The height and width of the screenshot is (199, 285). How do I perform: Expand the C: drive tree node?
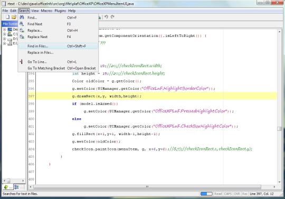pyautogui.click(x=4, y=34)
